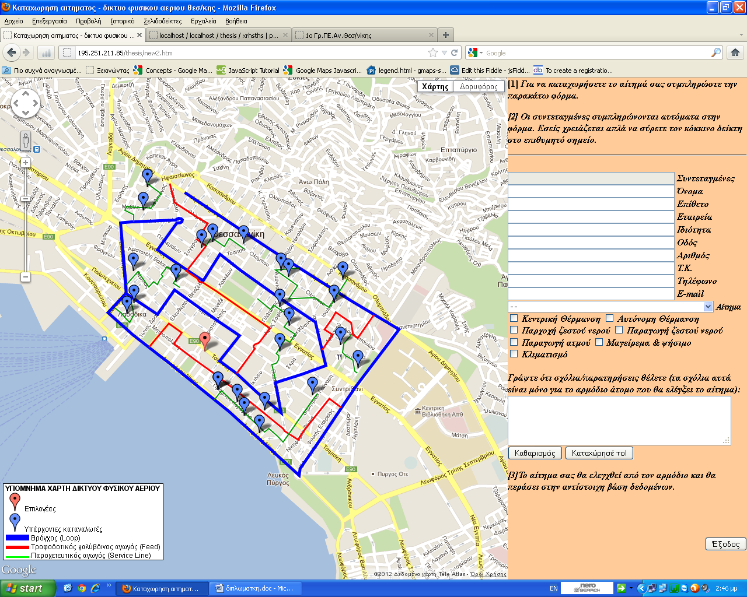
Task: Open the Όροι Χρήσης link on the map
Action: tap(488, 574)
